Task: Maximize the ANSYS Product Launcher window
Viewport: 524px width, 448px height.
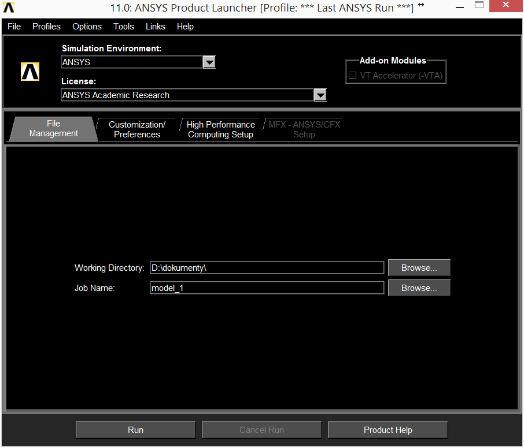Action: tap(479, 5)
